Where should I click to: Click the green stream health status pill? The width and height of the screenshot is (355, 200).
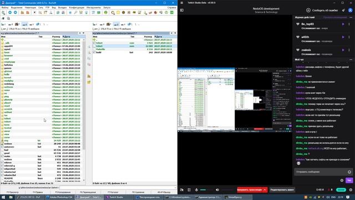(x=341, y=190)
